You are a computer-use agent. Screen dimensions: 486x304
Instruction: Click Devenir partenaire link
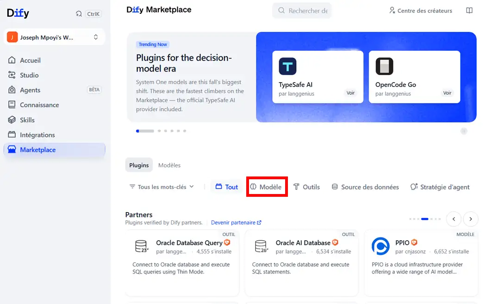pos(236,223)
